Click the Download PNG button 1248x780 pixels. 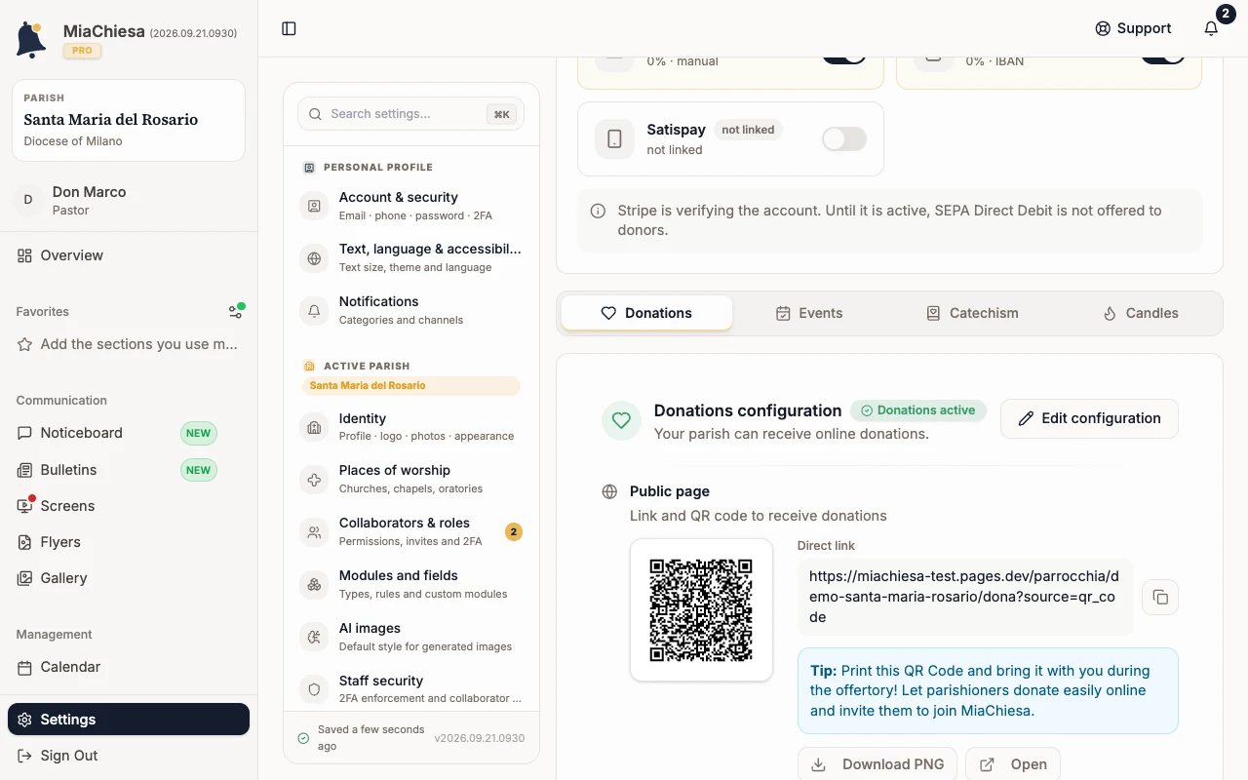pos(877,764)
